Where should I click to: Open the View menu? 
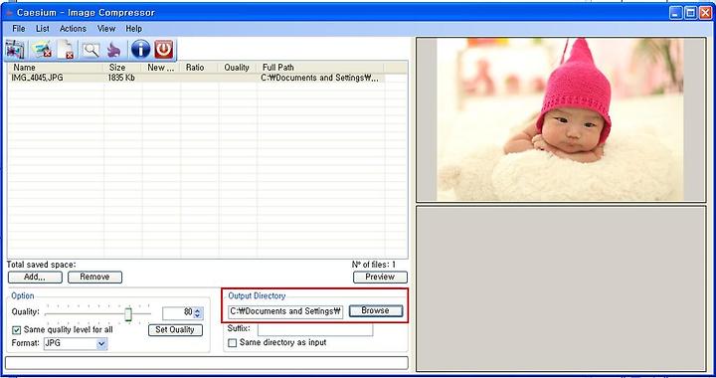[106, 28]
